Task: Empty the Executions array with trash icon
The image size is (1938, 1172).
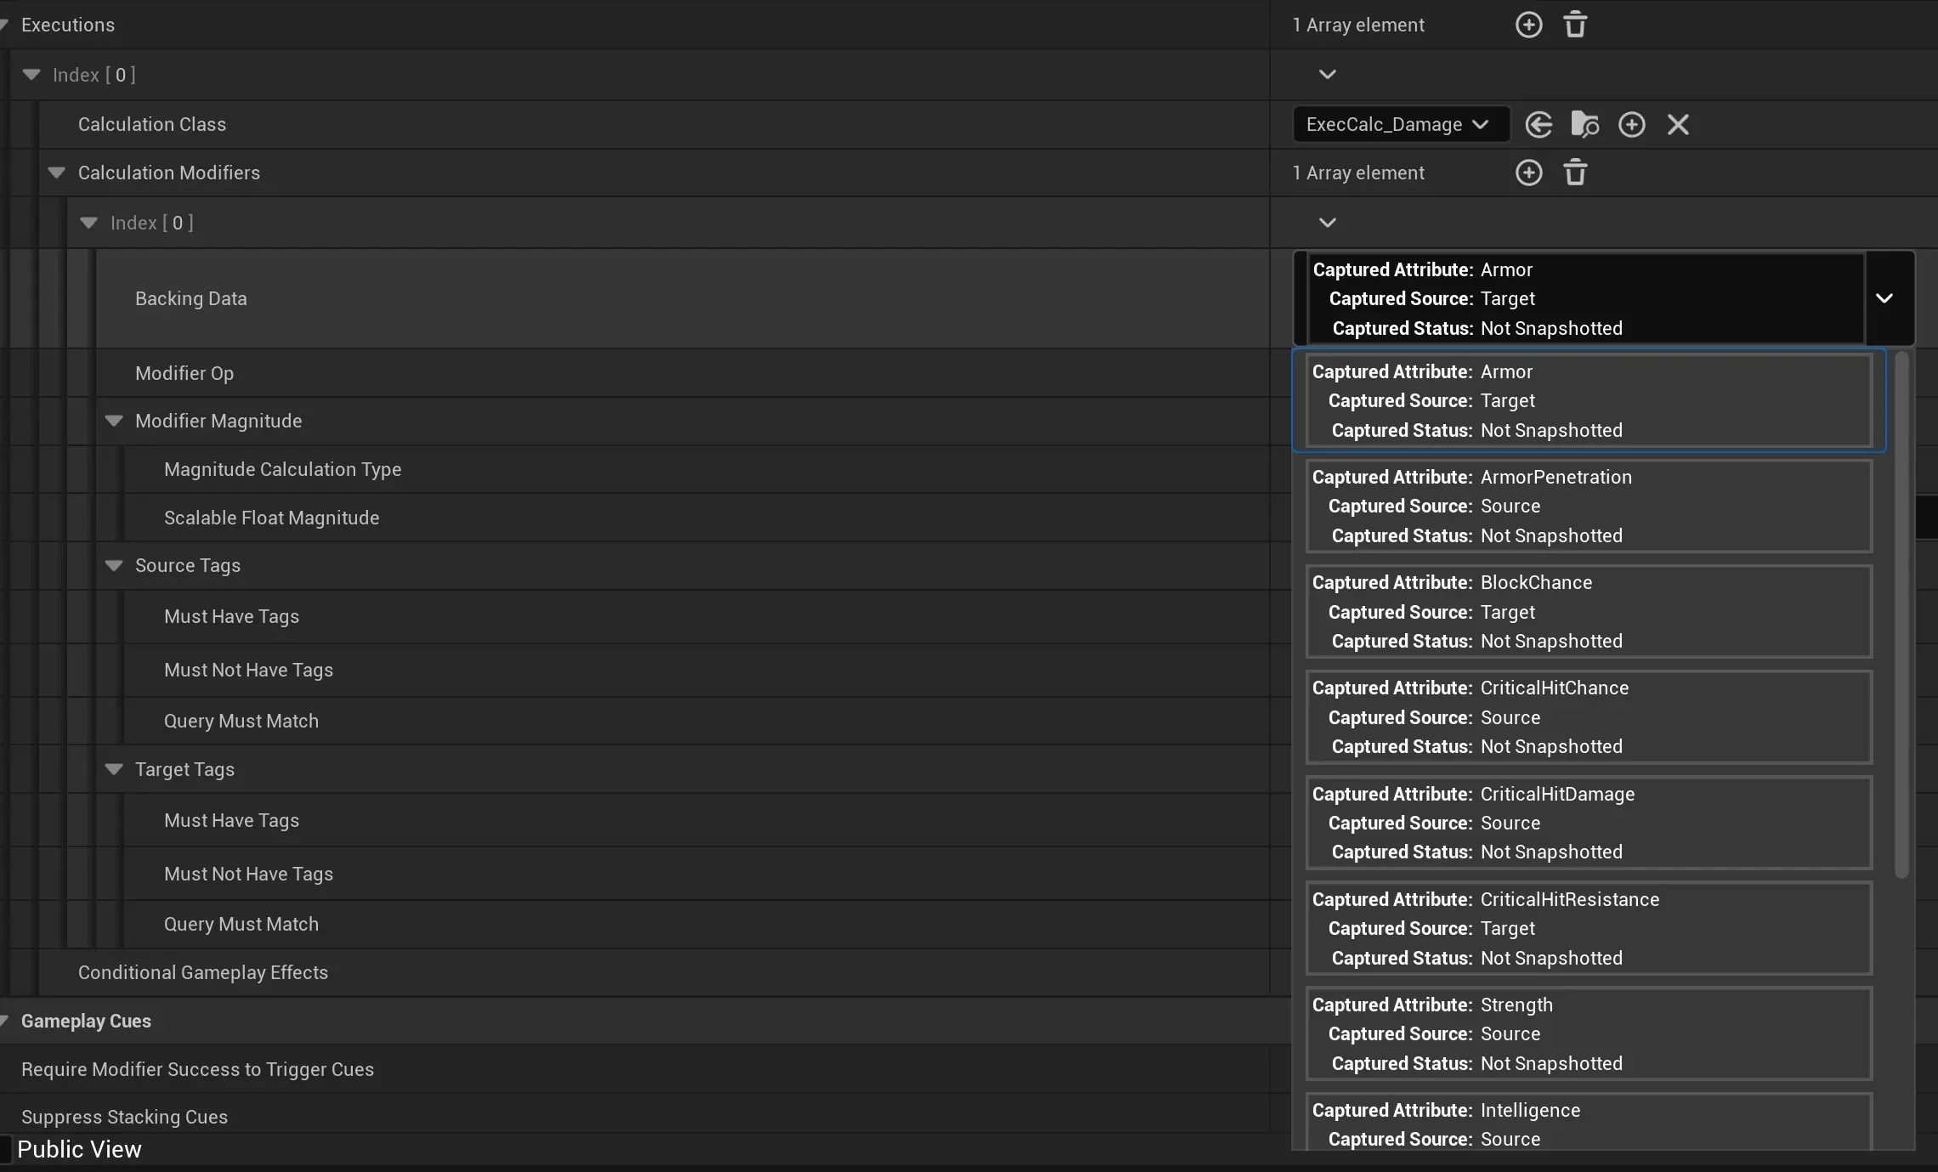Action: coord(1575,25)
